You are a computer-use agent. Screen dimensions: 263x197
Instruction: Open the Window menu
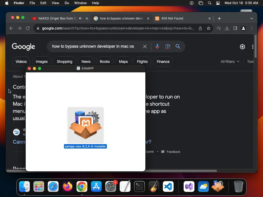pos(80,3)
